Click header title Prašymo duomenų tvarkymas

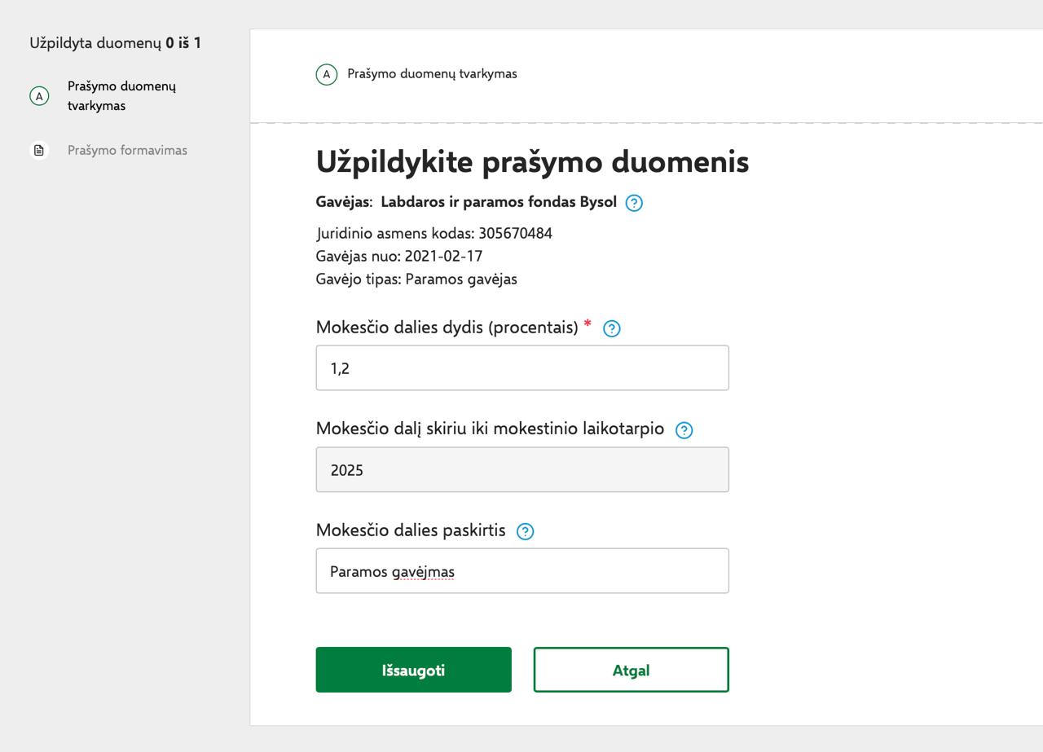pos(432,73)
